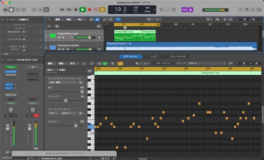Start playback with the green play button
Viewport: 264px width, 160px height.
82,10
